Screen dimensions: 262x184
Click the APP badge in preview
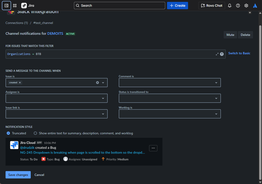click(39, 143)
